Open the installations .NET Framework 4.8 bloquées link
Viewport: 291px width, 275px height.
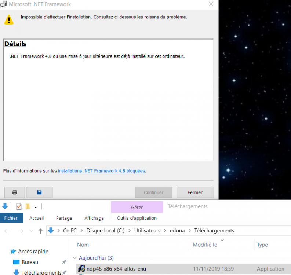[x=101, y=171]
